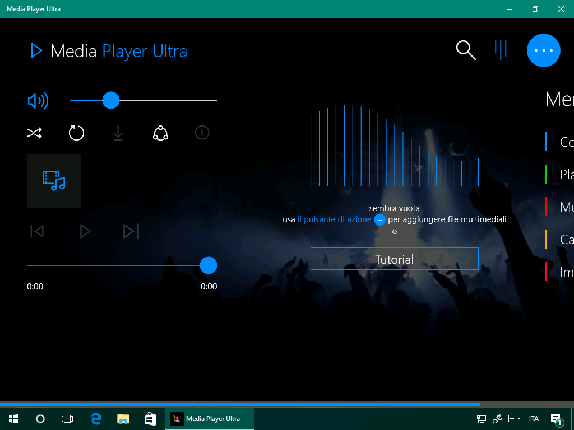Screen dimensions: 574x430
Task: Open the Tutorial button
Action: point(394,259)
